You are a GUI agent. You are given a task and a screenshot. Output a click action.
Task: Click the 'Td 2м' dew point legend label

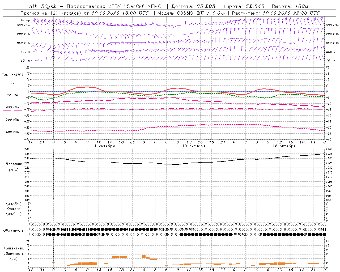click(x=12, y=95)
